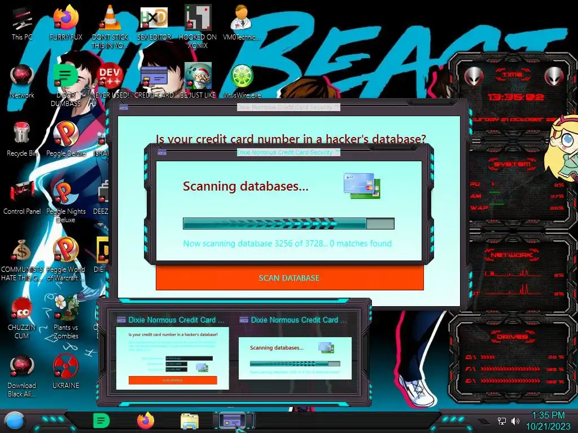The image size is (578, 433).
Task: Click the 'Now scanning database 3256 of 3728' text
Action: [255, 244]
